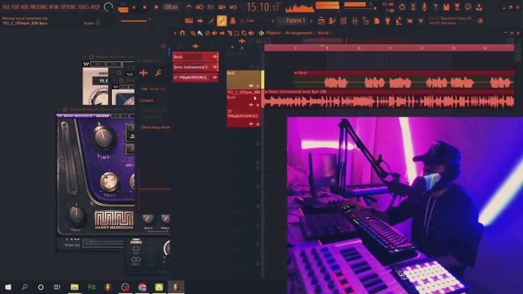Open the PATTERNS menu
Image resolution: width=523 pixels, height=294 pixels.
[x=39, y=7]
